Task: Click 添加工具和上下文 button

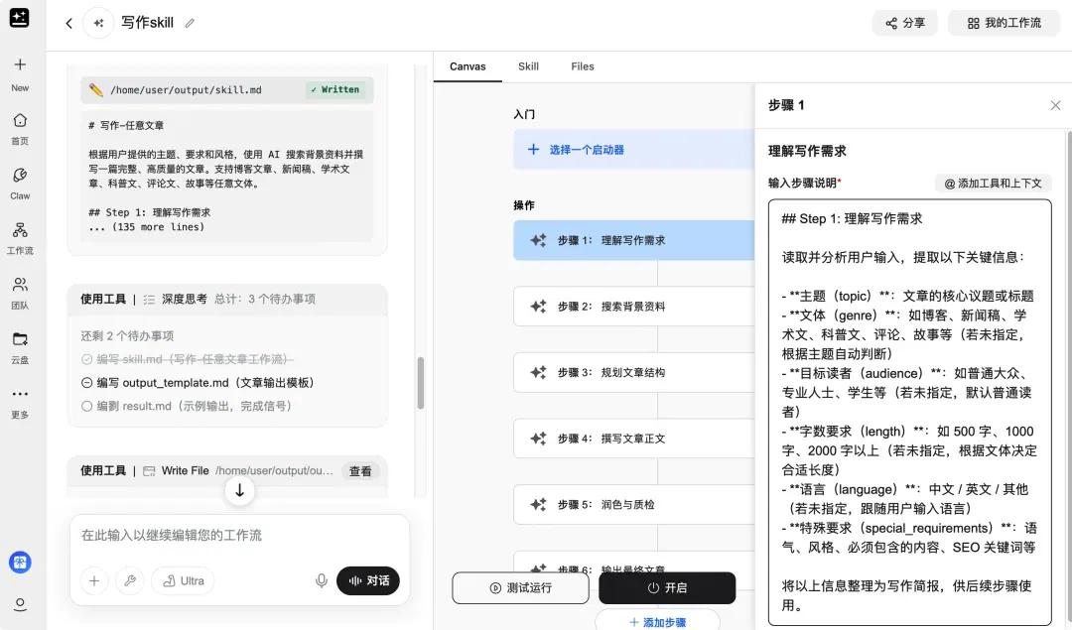Action: tap(993, 184)
